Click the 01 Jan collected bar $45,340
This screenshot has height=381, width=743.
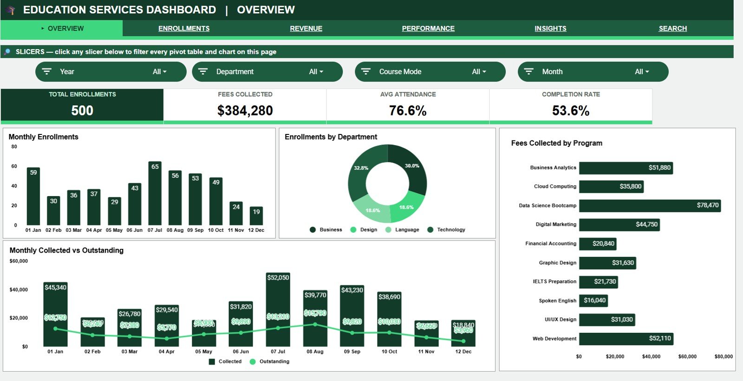point(55,314)
